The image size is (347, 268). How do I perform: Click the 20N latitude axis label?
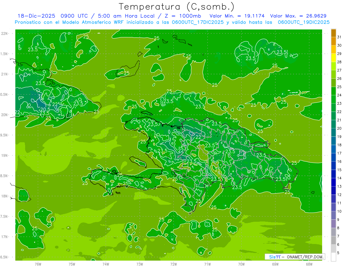pyautogui.click(x=5, y=115)
